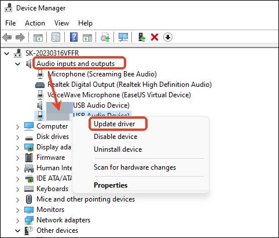Screen dimensions: 279x238
Task: Open the View menu
Action: (x=61, y=23)
